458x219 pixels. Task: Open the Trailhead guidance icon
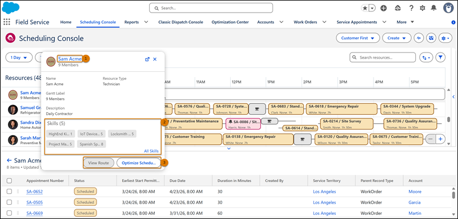tap(397, 8)
